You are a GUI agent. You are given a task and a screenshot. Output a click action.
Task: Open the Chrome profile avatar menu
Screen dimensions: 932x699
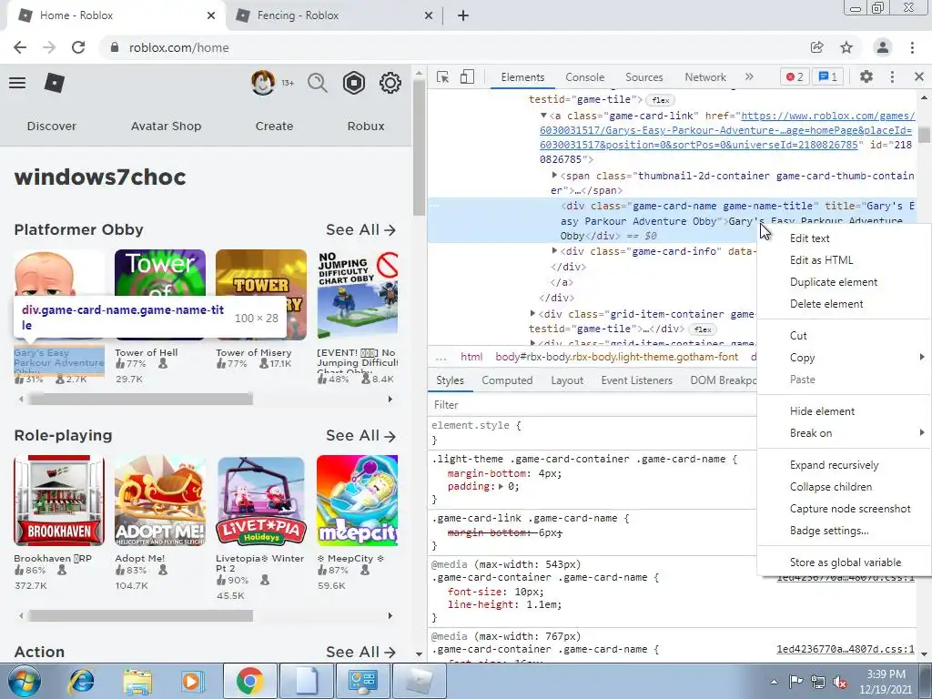pyautogui.click(x=883, y=47)
